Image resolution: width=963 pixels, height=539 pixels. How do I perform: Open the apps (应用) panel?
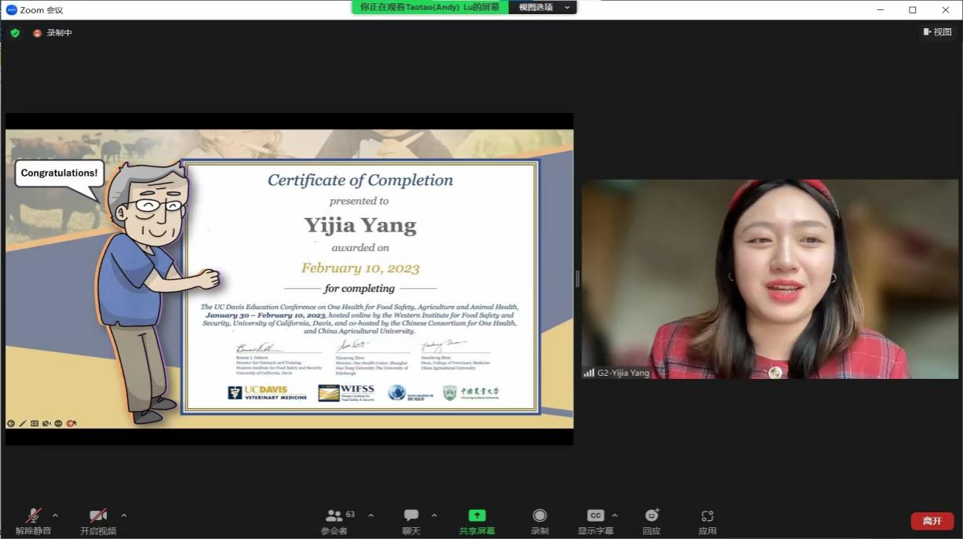pos(707,515)
